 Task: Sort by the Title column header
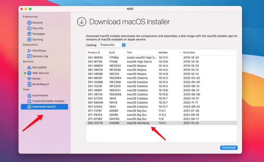[129, 53]
